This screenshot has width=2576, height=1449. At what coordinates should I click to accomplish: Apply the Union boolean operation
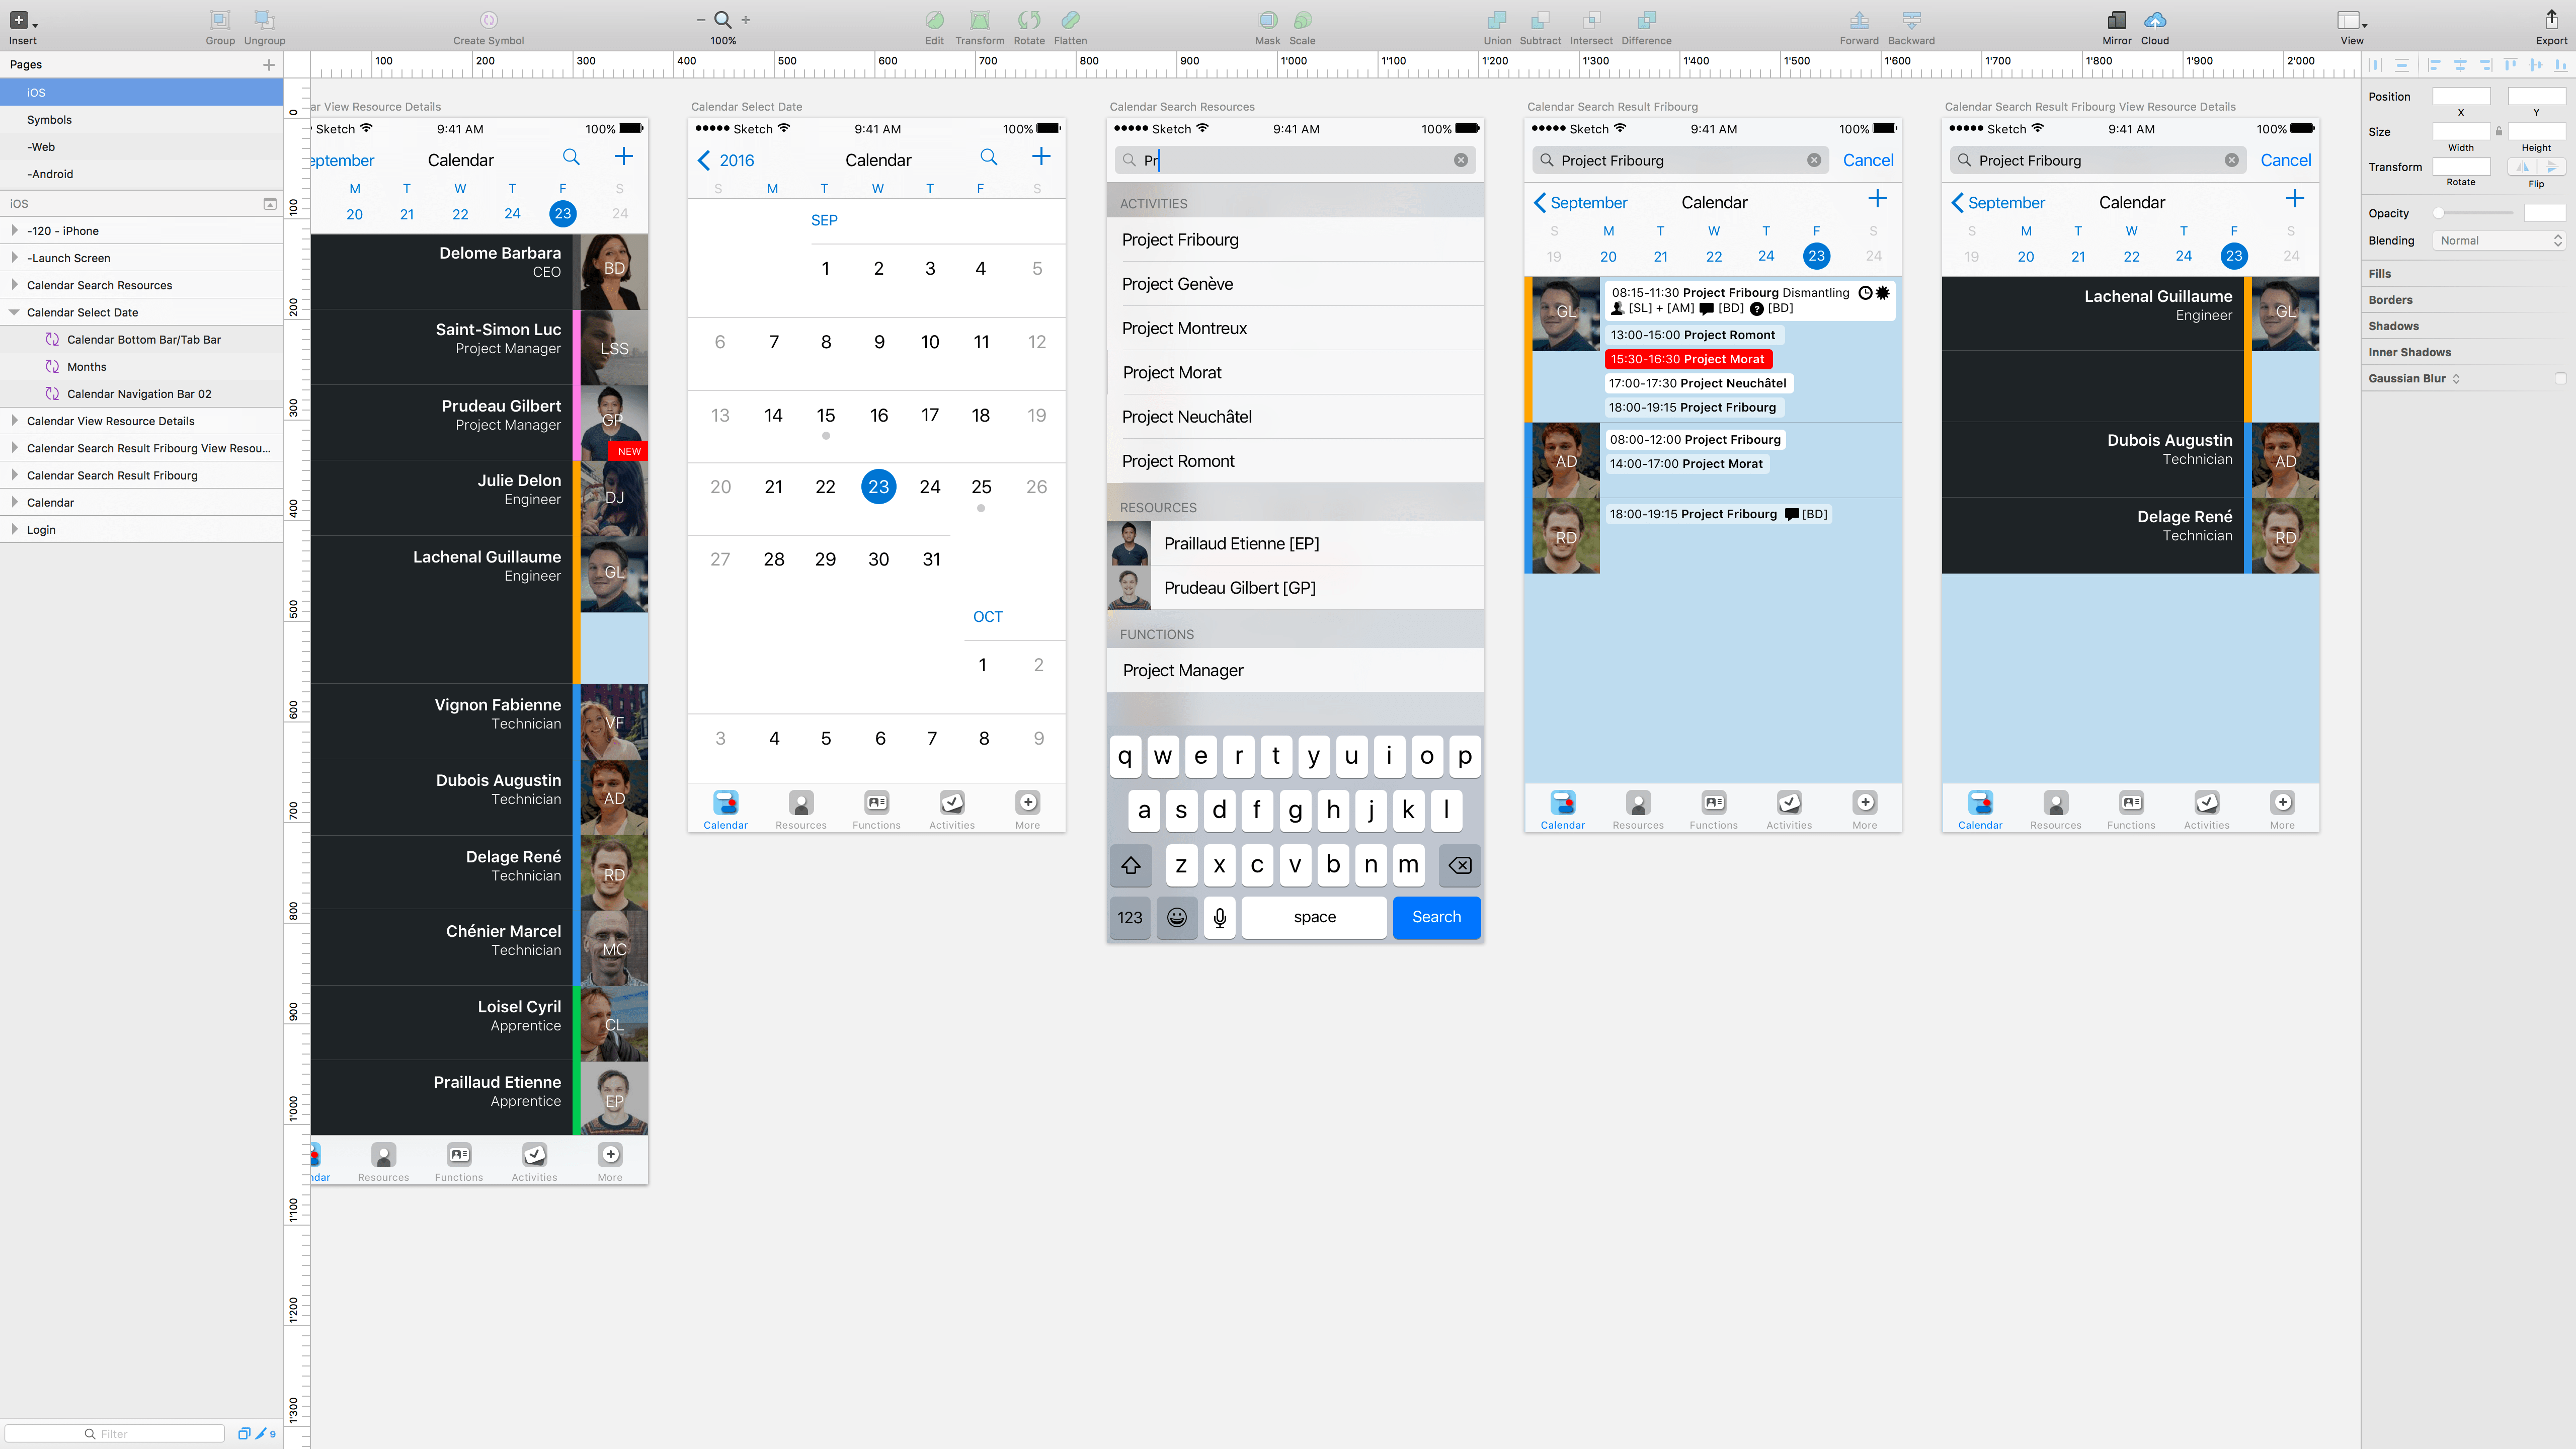[1497, 21]
